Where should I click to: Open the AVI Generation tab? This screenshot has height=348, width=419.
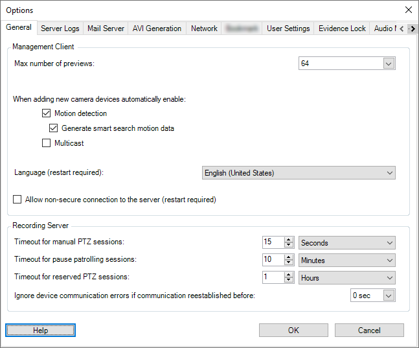(157, 29)
